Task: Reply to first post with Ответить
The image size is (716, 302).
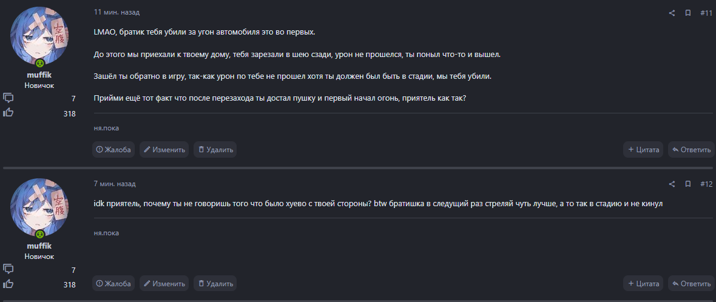Action: tap(691, 150)
